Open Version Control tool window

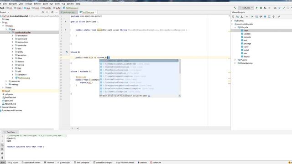(x=125, y=163)
